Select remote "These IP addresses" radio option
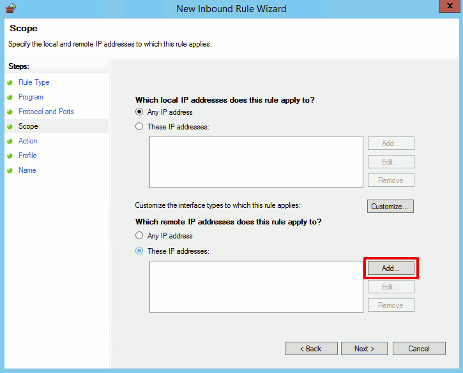Viewport: 463px width, 373px height. pos(139,251)
